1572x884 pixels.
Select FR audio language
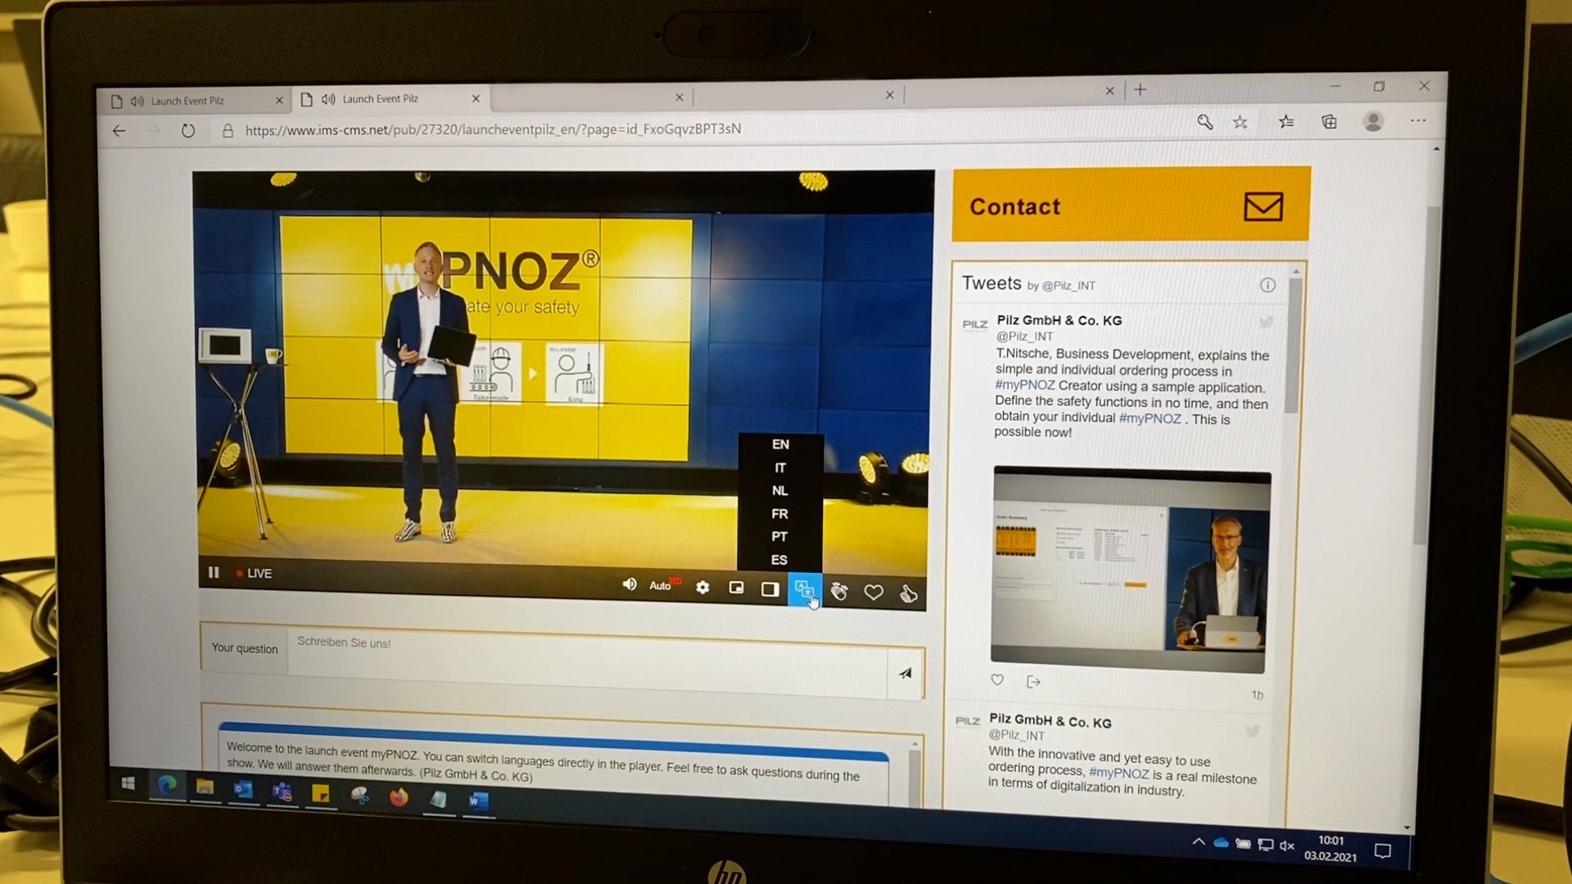click(779, 513)
